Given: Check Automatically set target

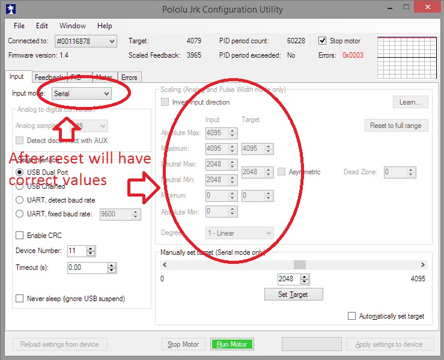Looking at the screenshot, I should 351,316.
